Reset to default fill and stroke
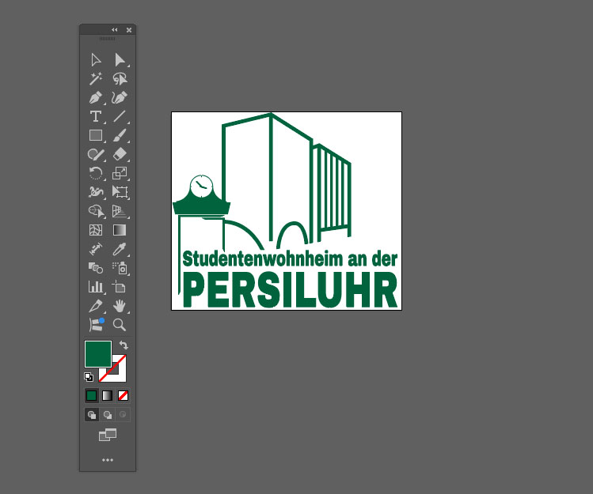The width and height of the screenshot is (593, 494). (x=89, y=377)
